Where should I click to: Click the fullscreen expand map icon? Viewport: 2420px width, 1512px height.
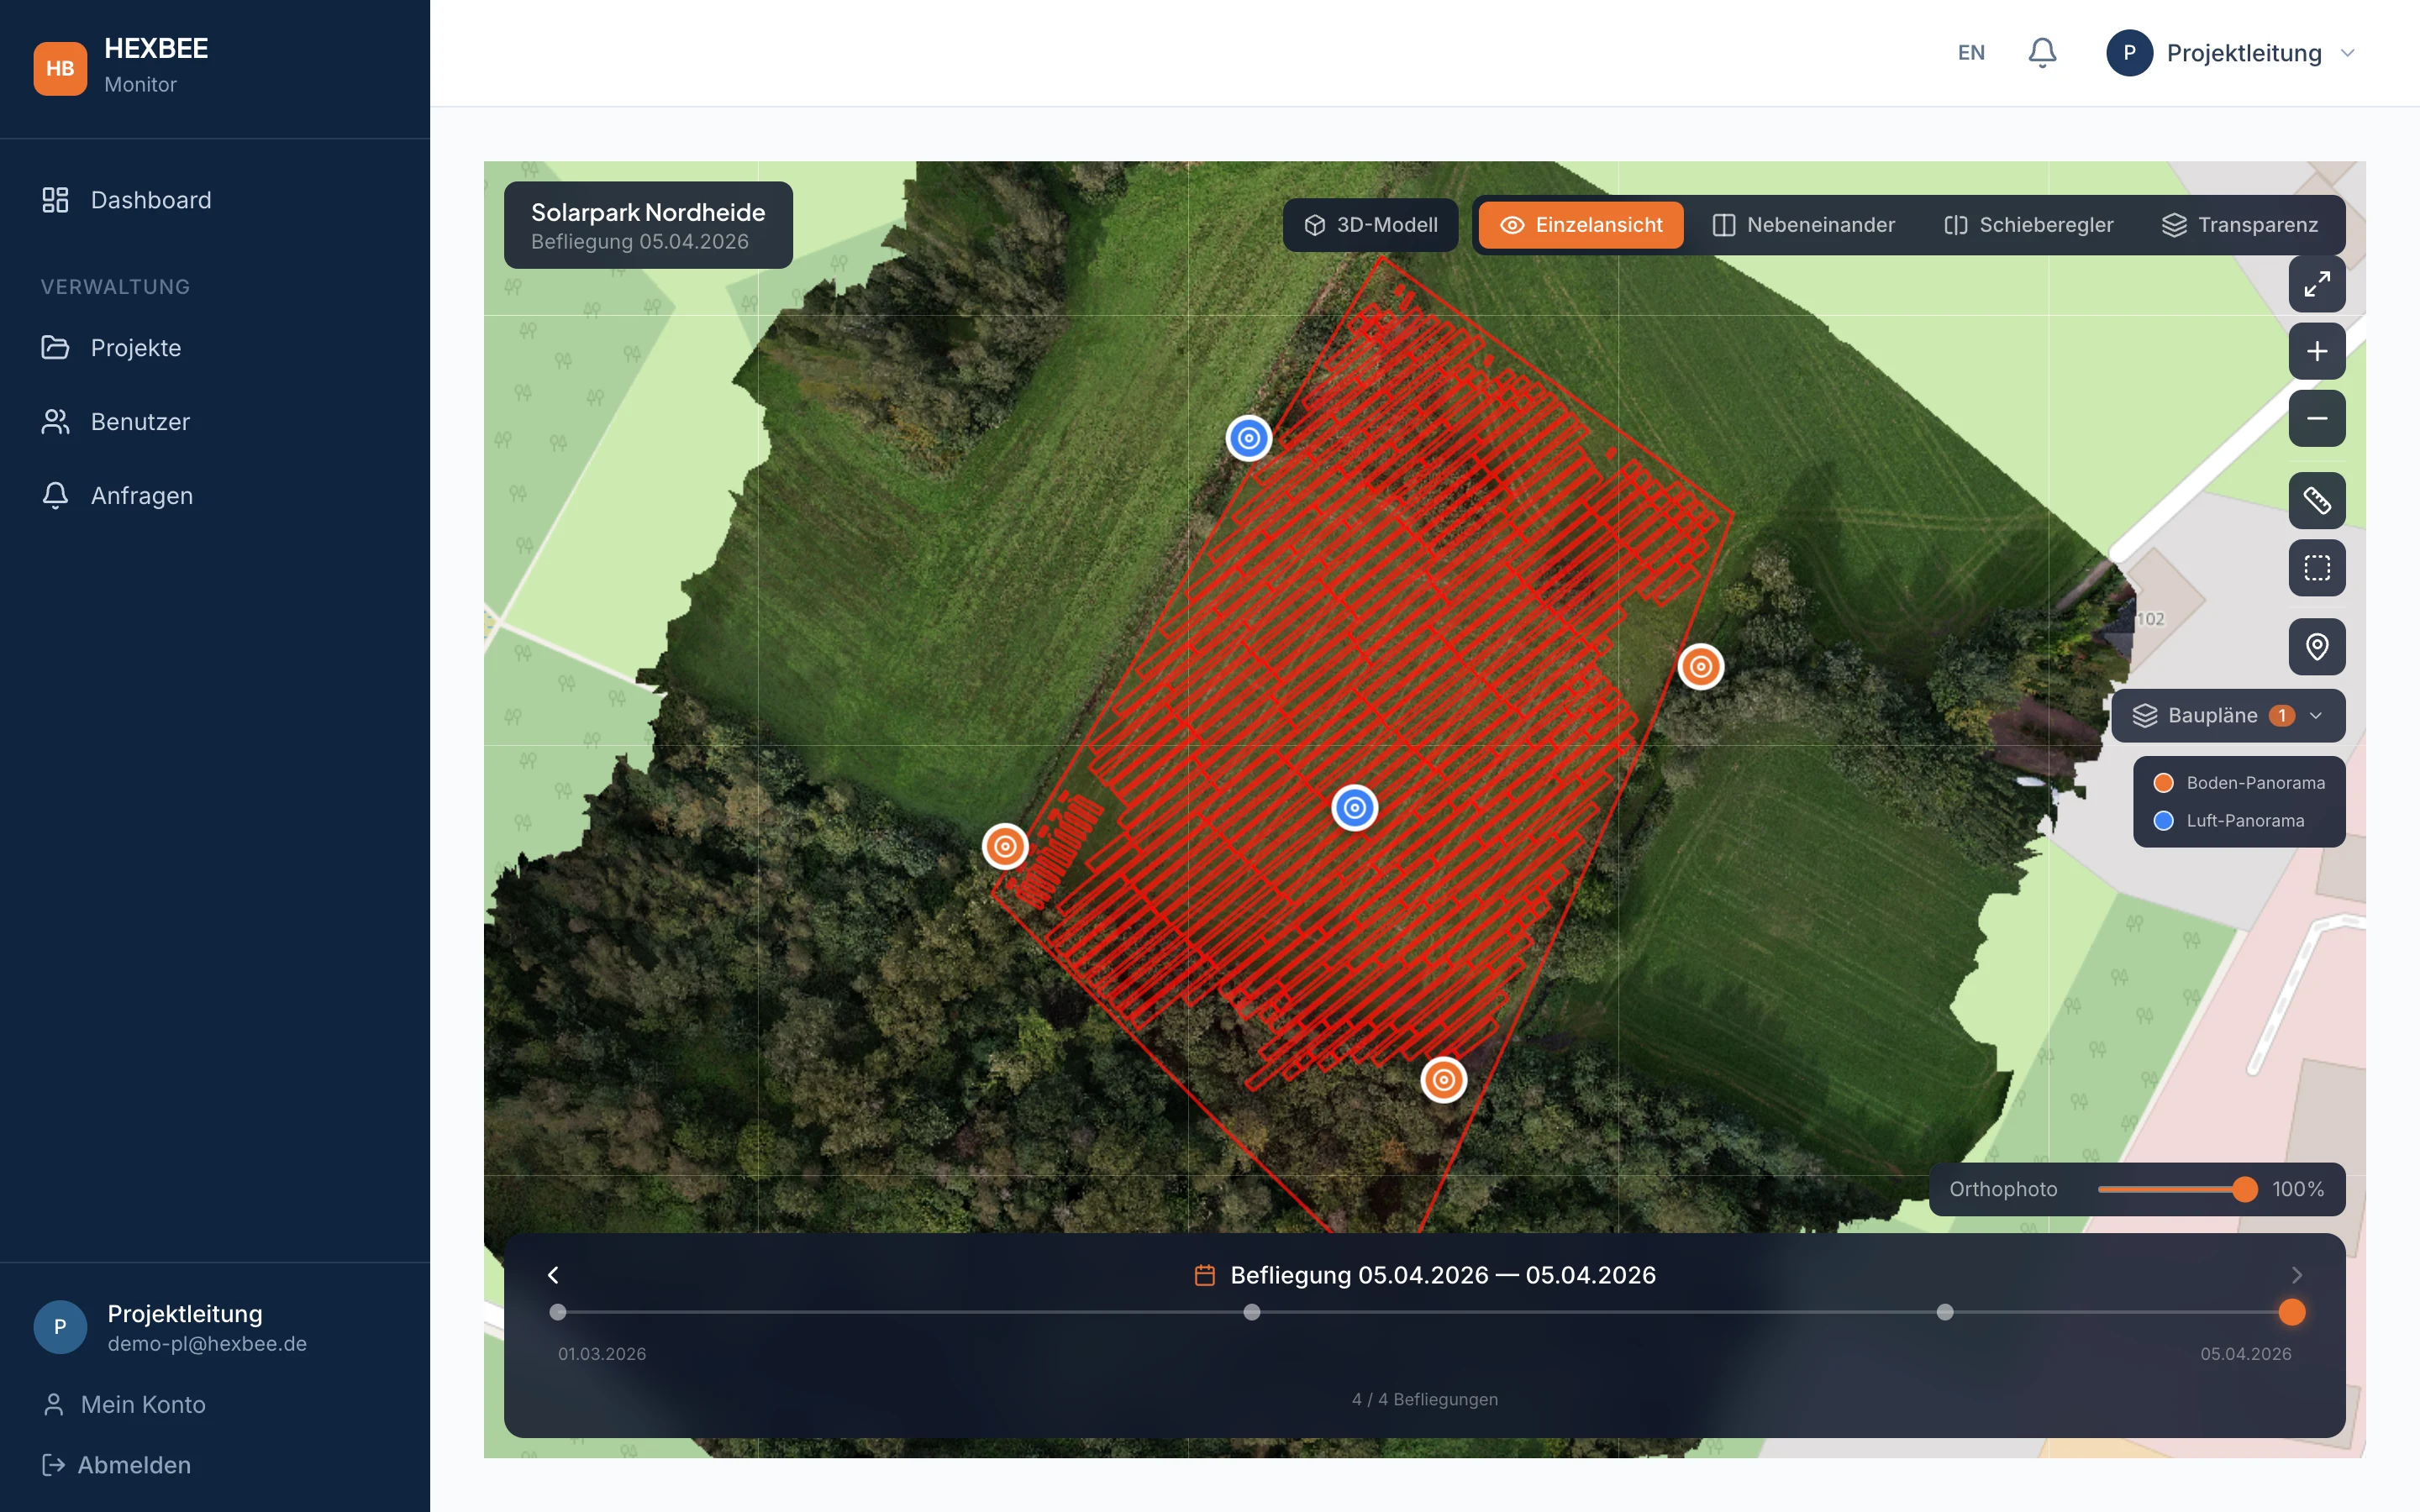pos(2316,285)
